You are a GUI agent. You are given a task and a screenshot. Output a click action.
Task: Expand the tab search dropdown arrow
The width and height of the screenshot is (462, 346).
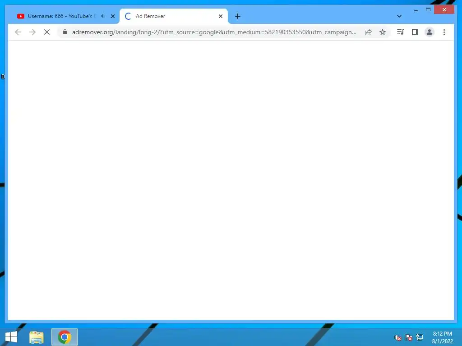(399, 16)
